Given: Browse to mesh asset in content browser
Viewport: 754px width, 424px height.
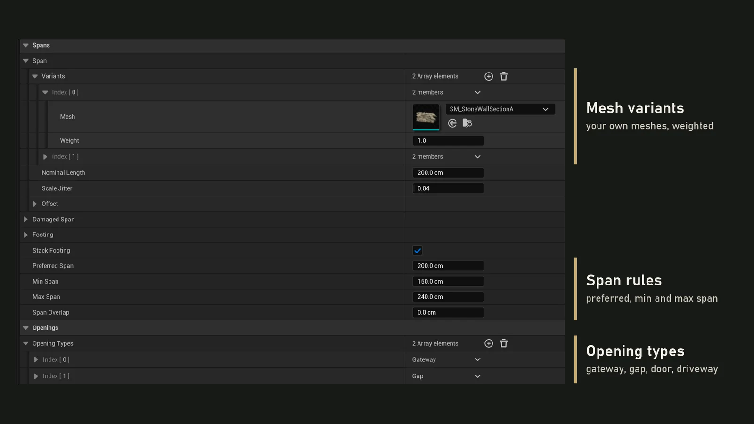Looking at the screenshot, I should coord(467,123).
